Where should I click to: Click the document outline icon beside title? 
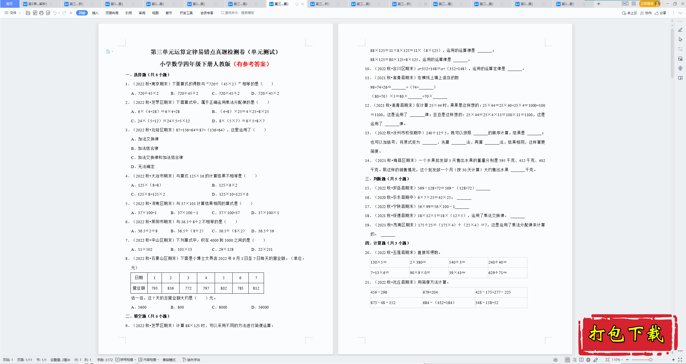108,51
